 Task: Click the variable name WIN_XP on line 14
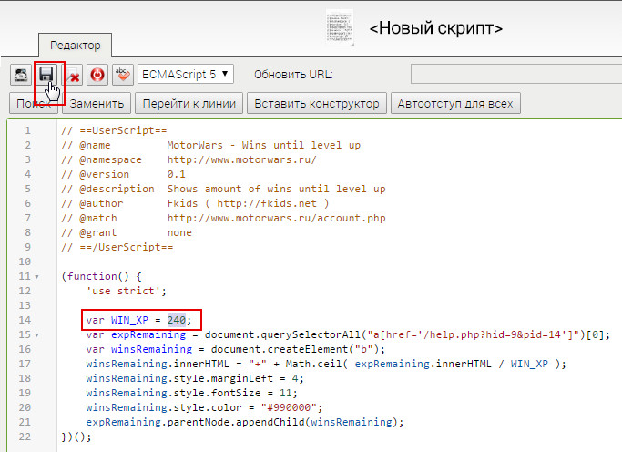pyautogui.click(x=129, y=320)
